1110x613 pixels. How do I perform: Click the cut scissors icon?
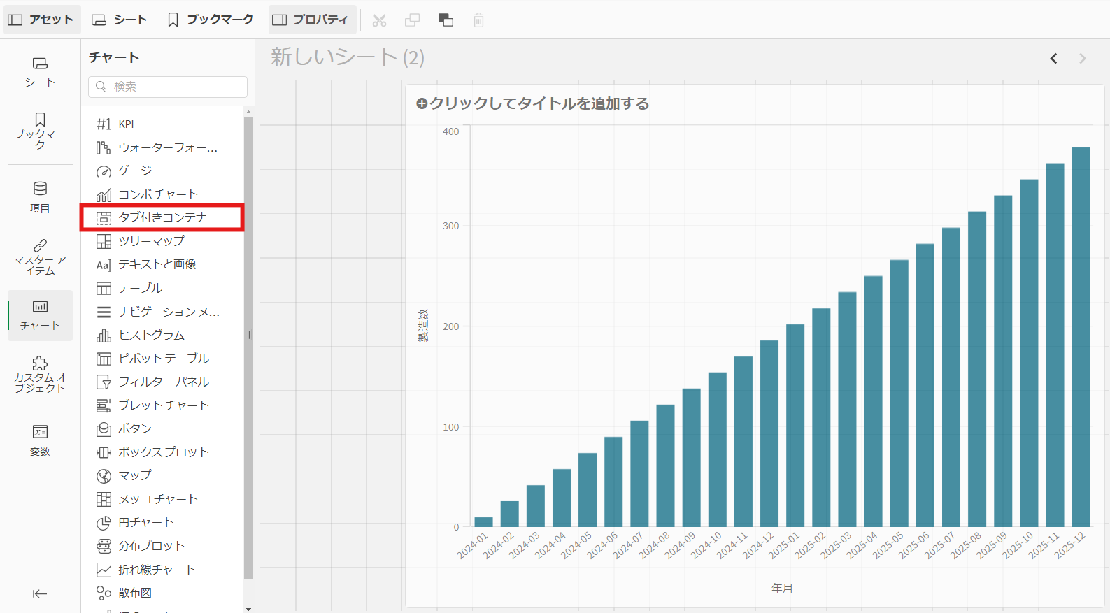tap(379, 20)
